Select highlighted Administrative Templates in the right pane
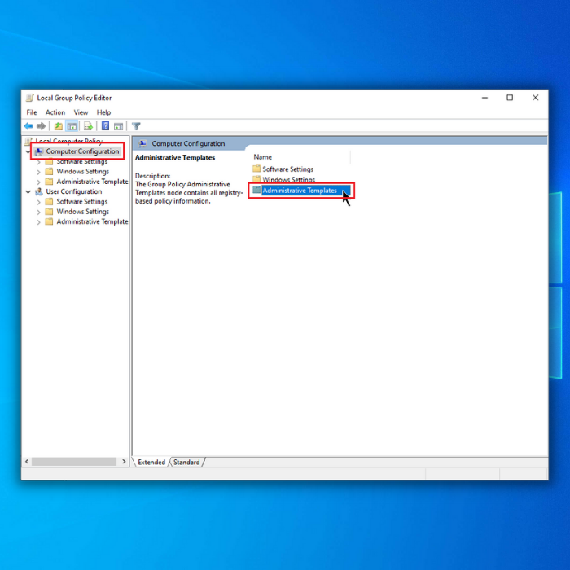The image size is (570, 570). [x=300, y=190]
